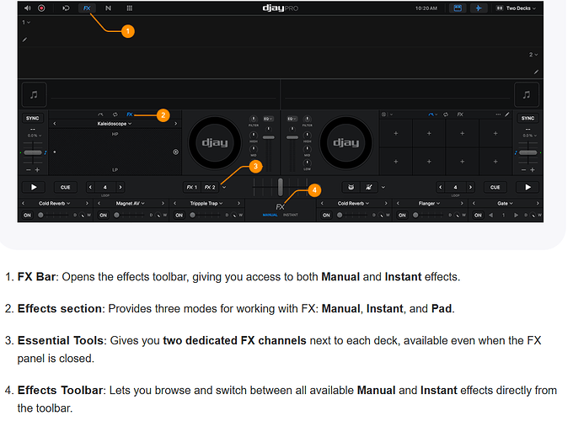Go to next effect after Kaleidoscope
The image size is (573, 421).
(176, 124)
